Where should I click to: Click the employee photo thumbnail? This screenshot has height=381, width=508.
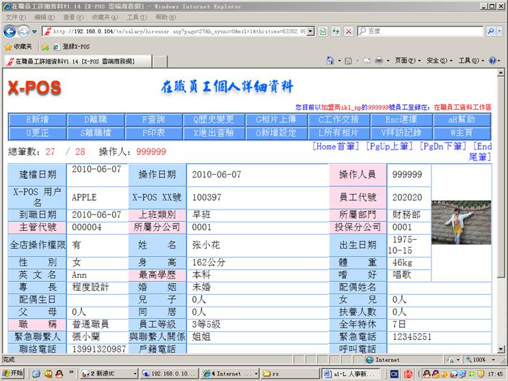click(461, 222)
